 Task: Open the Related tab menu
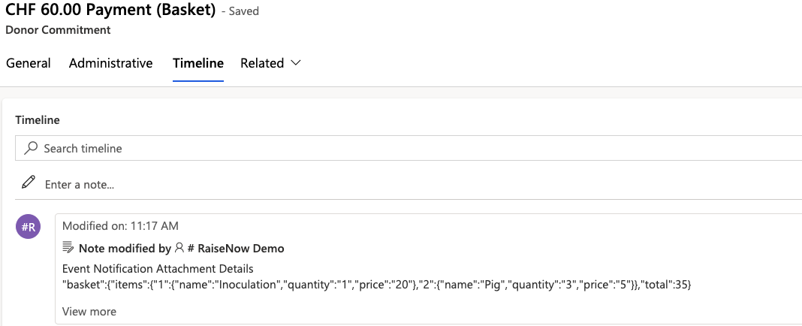pyautogui.click(x=270, y=63)
